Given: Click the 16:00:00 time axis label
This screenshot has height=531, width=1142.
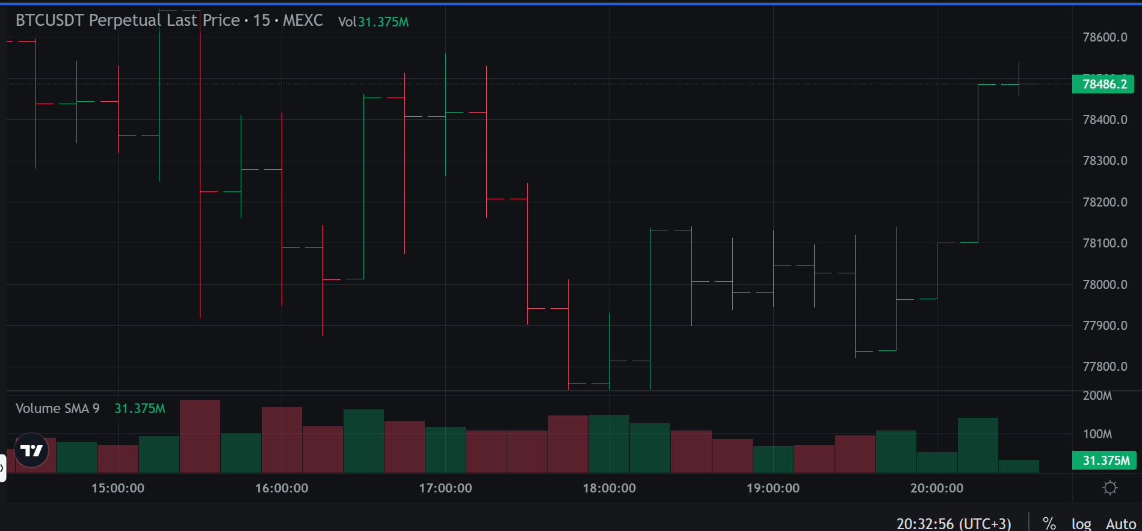Looking at the screenshot, I should point(282,488).
